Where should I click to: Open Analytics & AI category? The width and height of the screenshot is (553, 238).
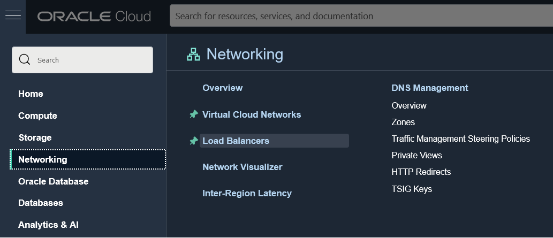(48, 225)
